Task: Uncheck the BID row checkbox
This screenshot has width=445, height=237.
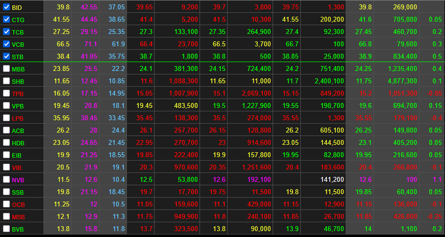Action: 6,7
